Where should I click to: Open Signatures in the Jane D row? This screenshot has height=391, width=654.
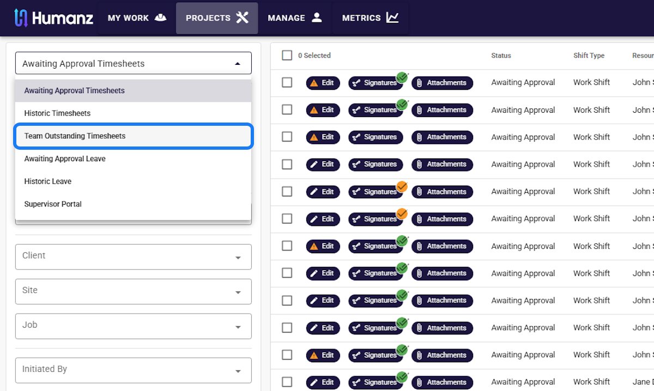[x=376, y=382]
